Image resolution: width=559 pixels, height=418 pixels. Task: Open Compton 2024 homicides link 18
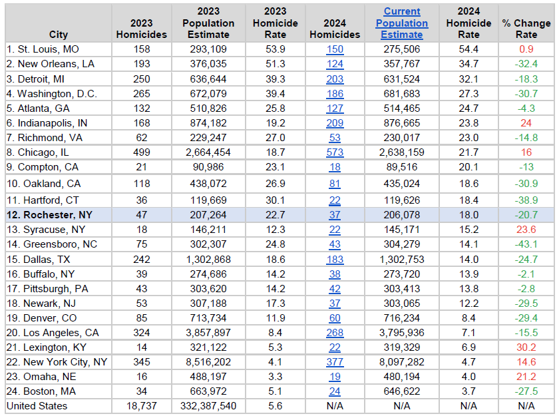[x=335, y=167]
